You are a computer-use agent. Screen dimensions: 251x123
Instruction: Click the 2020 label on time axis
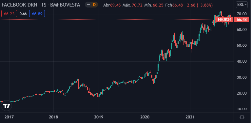145,117
